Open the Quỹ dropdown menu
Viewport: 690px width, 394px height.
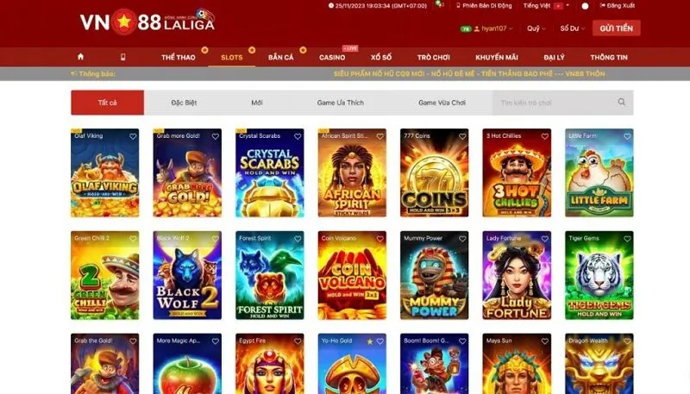pyautogui.click(x=536, y=28)
